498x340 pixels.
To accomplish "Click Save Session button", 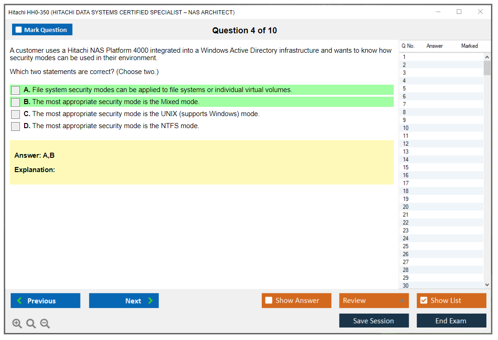I will click(374, 321).
